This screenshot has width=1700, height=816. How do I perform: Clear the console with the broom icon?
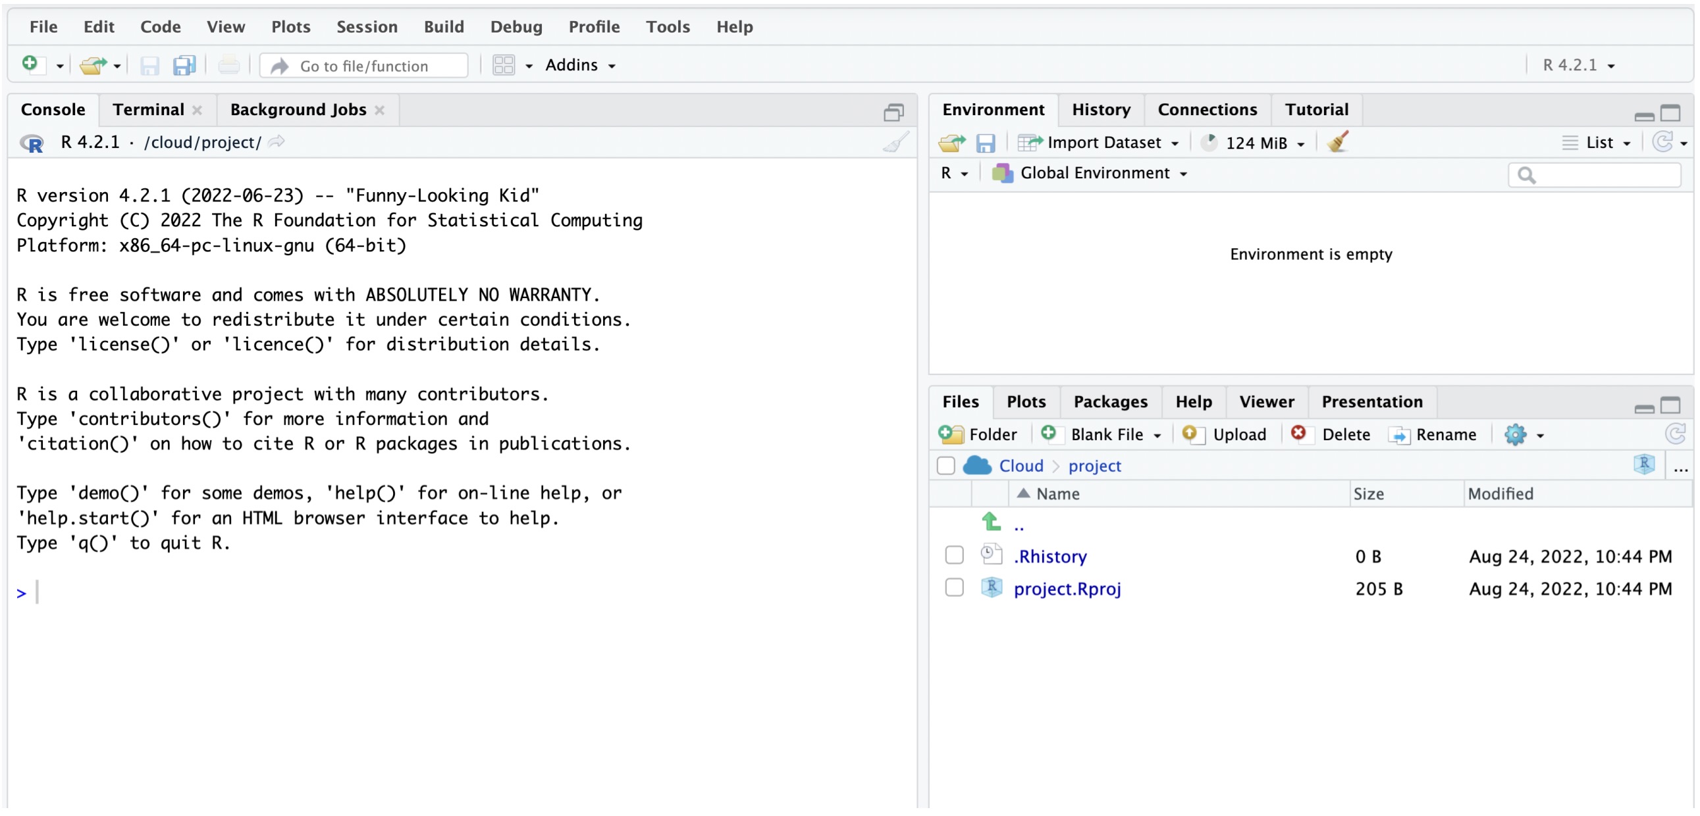tap(895, 141)
